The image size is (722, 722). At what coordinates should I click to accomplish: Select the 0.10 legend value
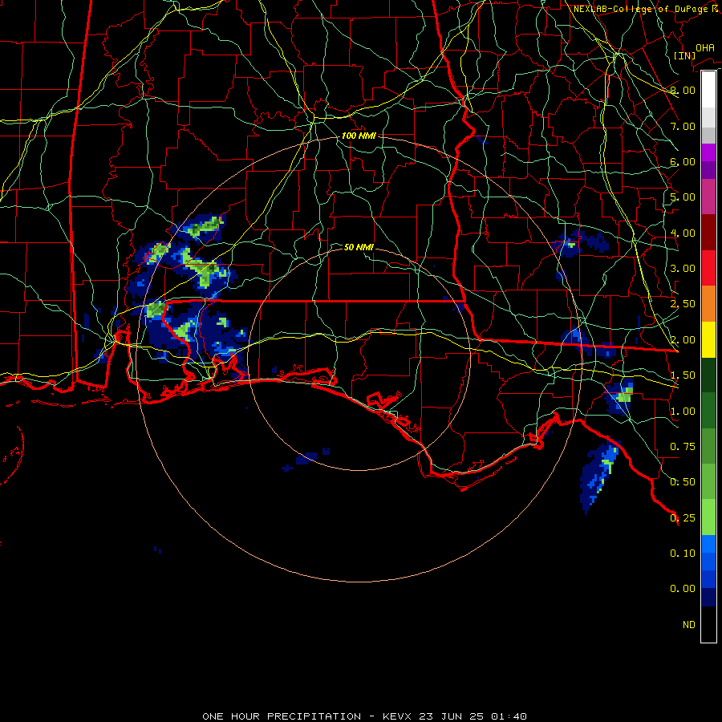coord(683,554)
